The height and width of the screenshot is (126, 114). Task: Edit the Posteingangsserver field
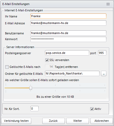[x=67, y=53]
